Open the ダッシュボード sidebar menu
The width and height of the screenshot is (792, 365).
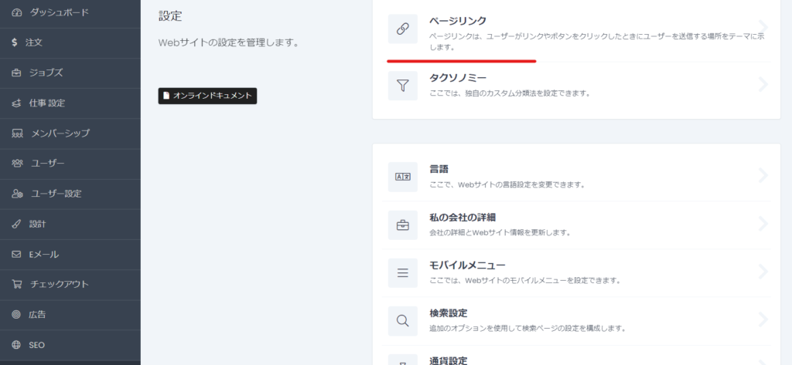59,12
